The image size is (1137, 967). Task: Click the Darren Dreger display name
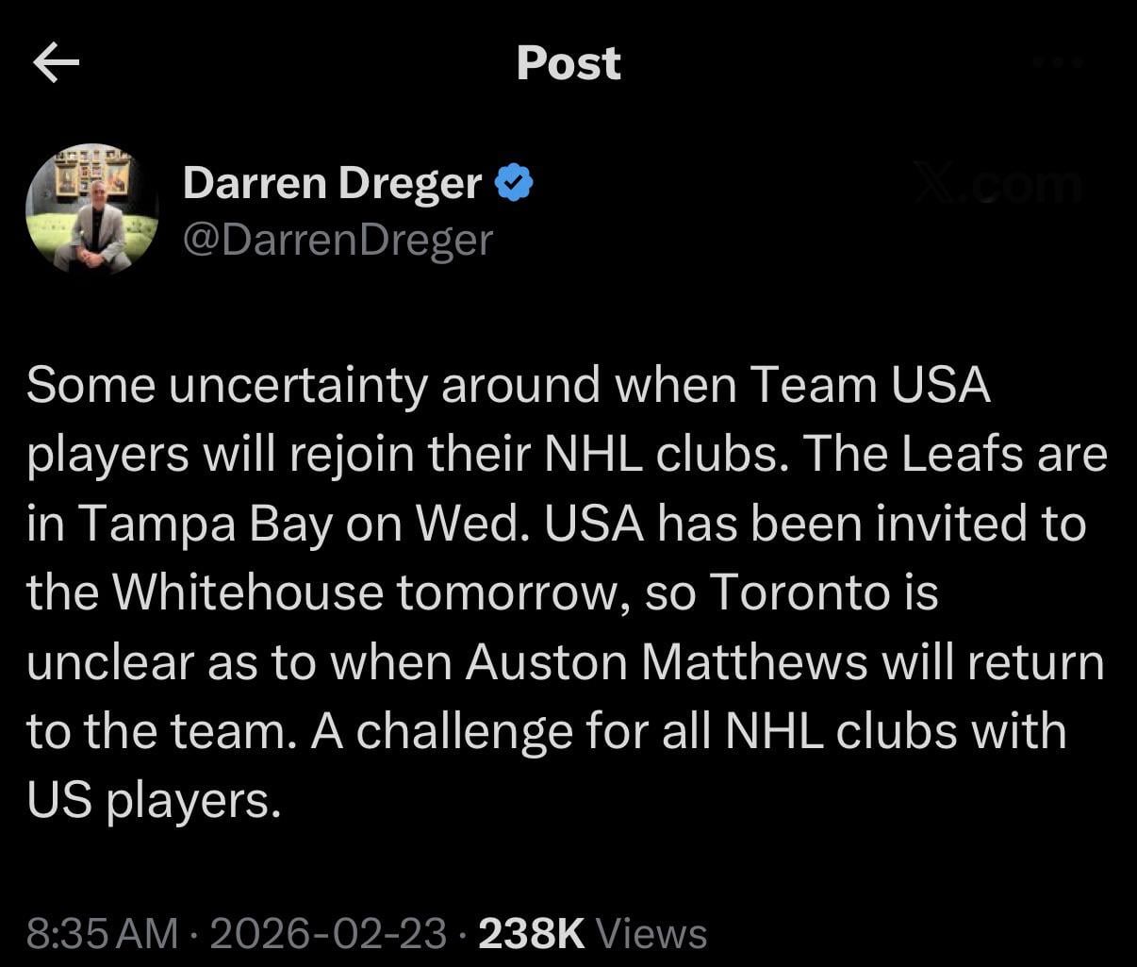click(332, 181)
